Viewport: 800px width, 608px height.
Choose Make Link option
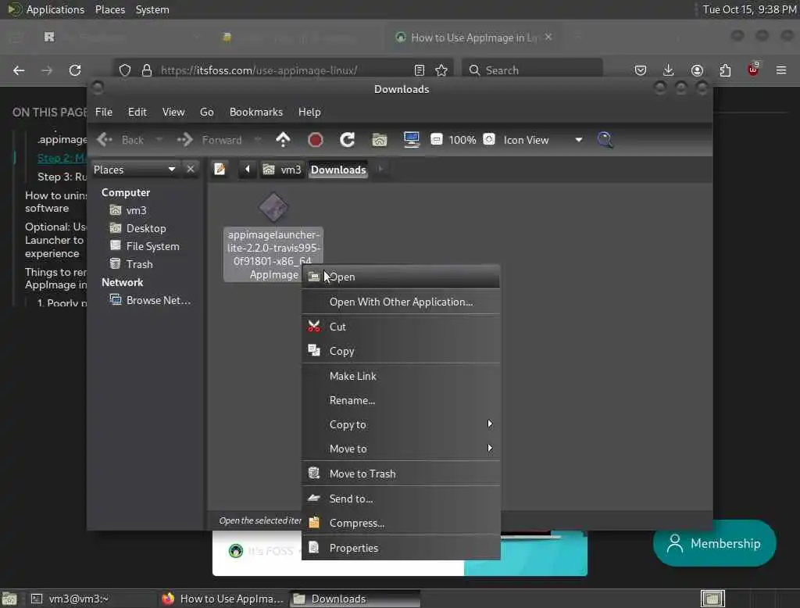coord(401,376)
